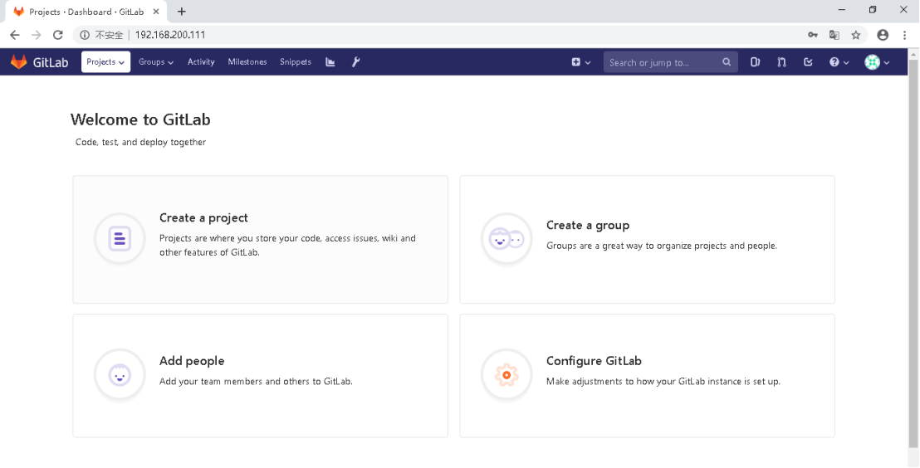View merge requests icon
920x468 pixels.
click(x=781, y=62)
